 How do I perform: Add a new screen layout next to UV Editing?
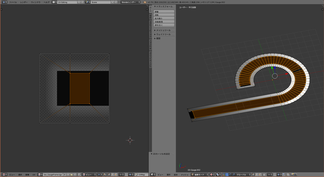79,2
